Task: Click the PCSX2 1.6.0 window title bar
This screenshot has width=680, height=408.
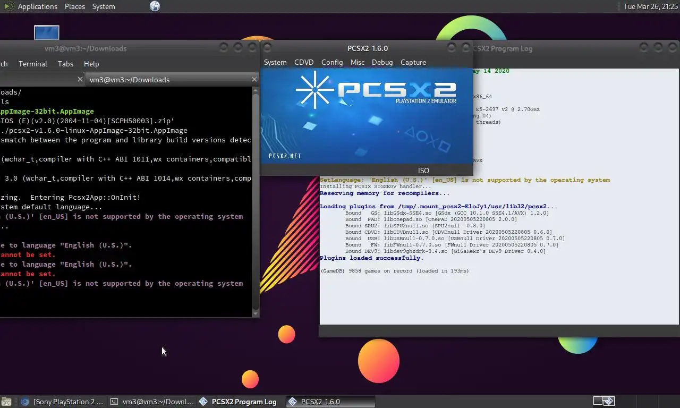Action: pos(368,48)
